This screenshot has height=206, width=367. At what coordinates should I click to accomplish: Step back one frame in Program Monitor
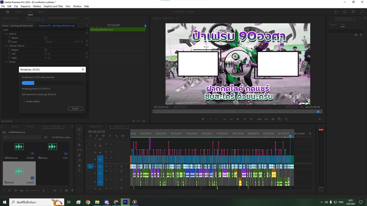(231, 119)
